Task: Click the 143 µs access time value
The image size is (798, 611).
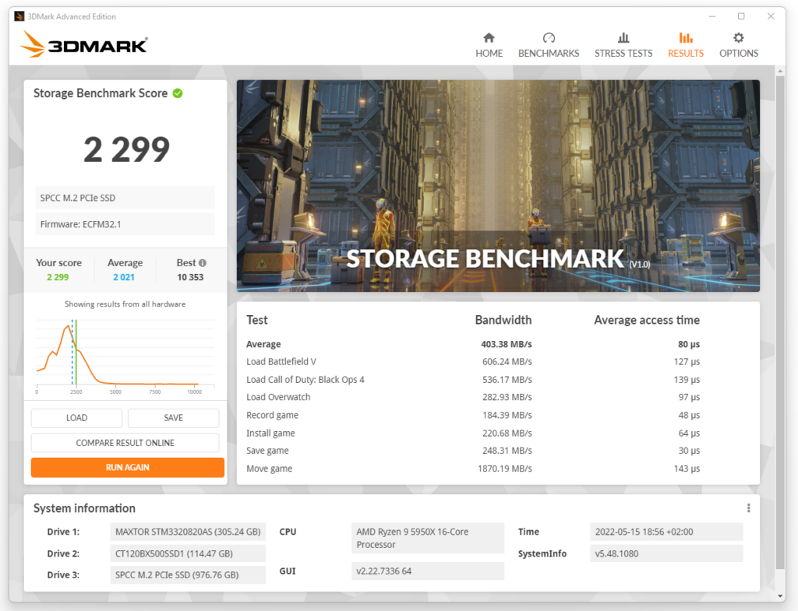Action: click(x=687, y=469)
